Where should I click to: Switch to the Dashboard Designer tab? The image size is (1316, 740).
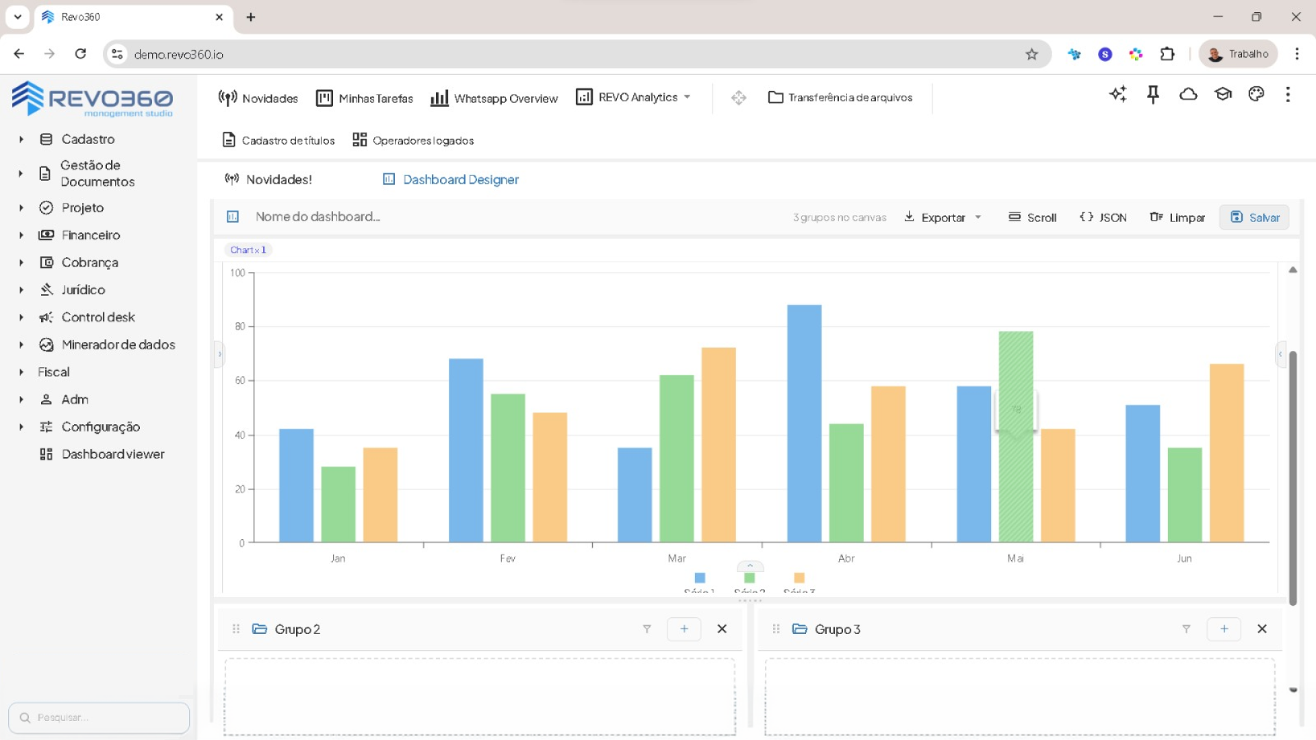coord(450,180)
